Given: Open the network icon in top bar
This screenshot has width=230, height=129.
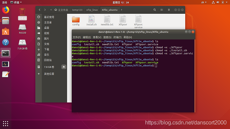Looking at the screenshot, I should [213, 2].
